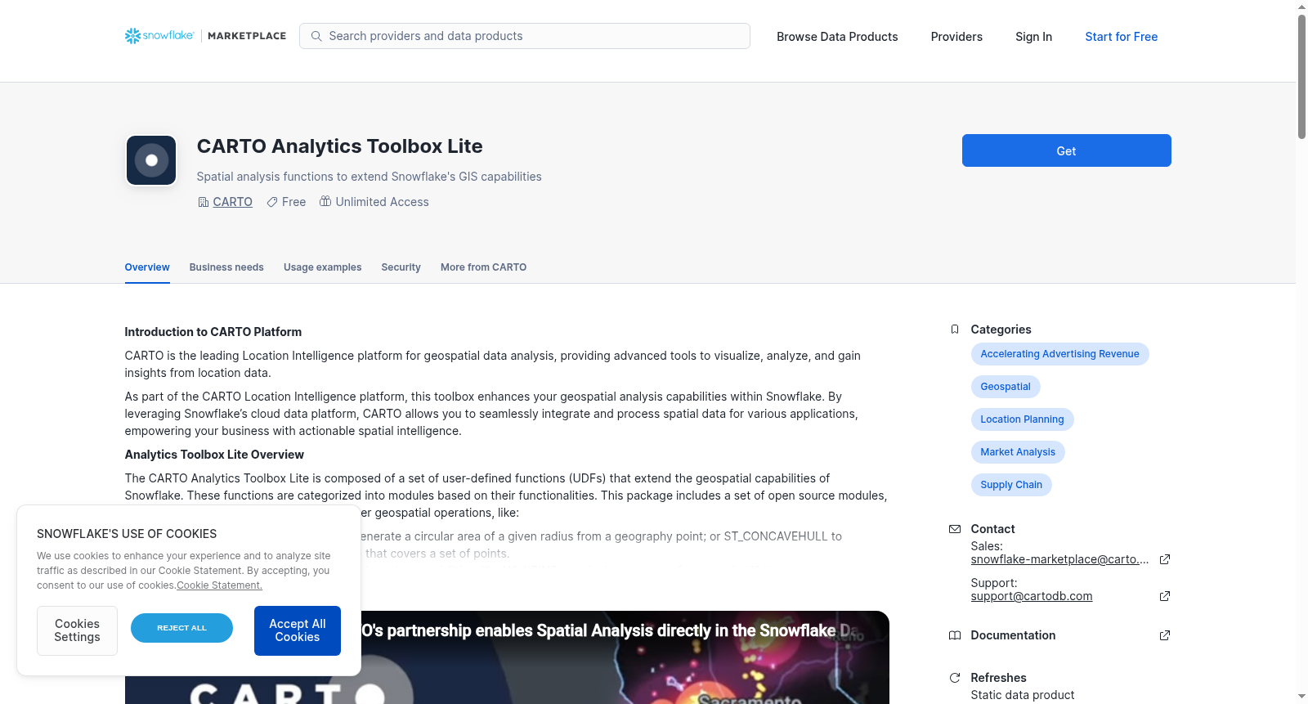Screen dimensions: 1308x704
Task: Select the Market Analysis category tag
Action: (x=1018, y=452)
